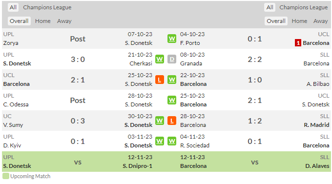Click the W badge next to S. Donetsk 03-11-23
The image size is (332, 184).
[x=160, y=141]
